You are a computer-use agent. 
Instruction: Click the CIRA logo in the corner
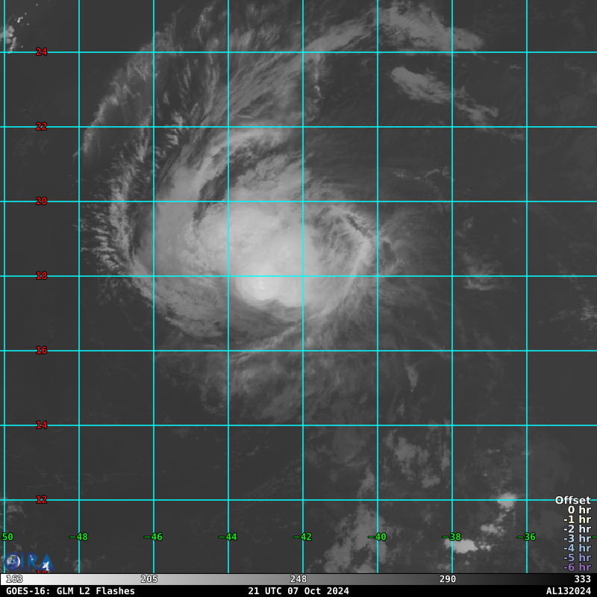pos(28,562)
